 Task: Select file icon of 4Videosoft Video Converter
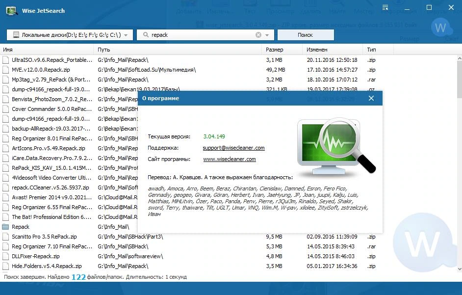point(5,178)
